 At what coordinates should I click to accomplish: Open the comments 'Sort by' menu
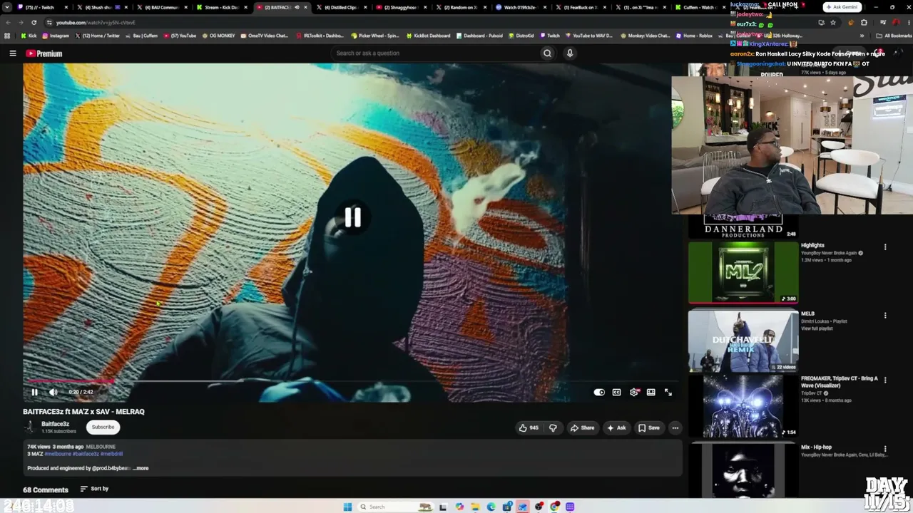point(94,489)
